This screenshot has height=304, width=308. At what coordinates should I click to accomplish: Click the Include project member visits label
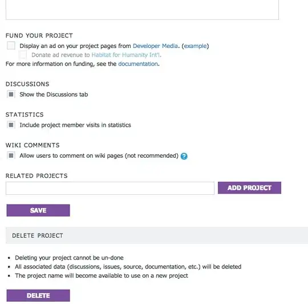click(75, 125)
